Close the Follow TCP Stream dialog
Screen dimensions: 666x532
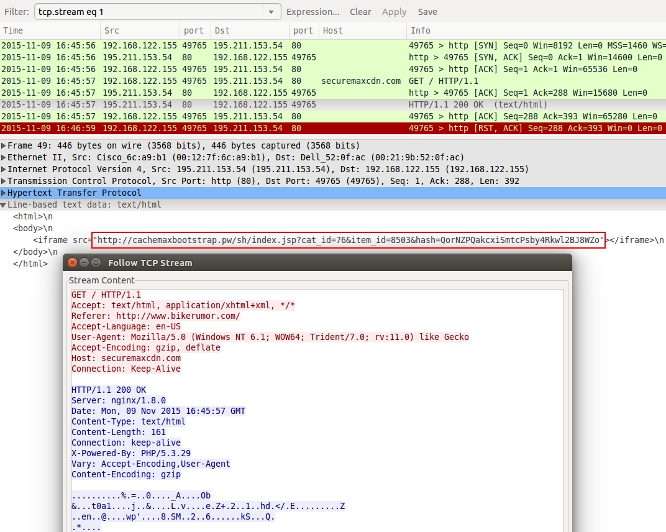(73, 263)
